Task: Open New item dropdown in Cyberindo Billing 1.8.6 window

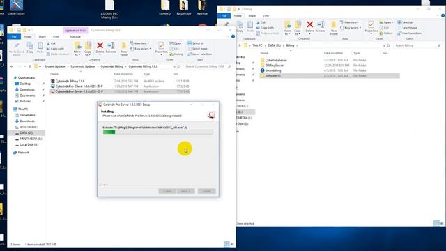Action: pyautogui.click(x=139, y=43)
